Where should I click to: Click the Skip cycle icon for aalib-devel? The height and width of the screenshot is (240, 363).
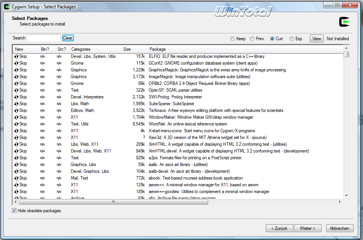pyautogui.click(x=17, y=172)
